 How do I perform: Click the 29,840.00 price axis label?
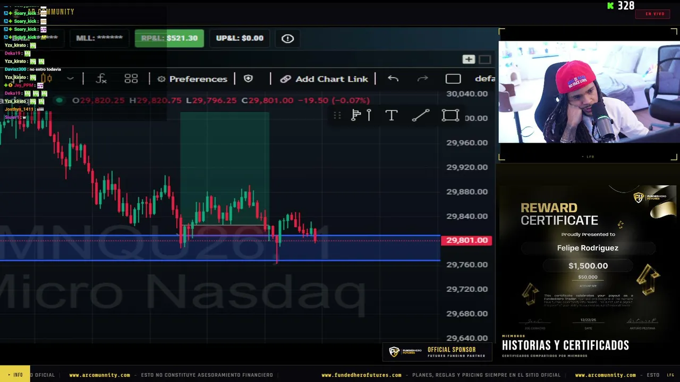(467, 216)
